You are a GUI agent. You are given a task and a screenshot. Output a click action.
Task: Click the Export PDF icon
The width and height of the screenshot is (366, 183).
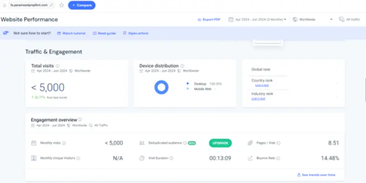click(199, 20)
